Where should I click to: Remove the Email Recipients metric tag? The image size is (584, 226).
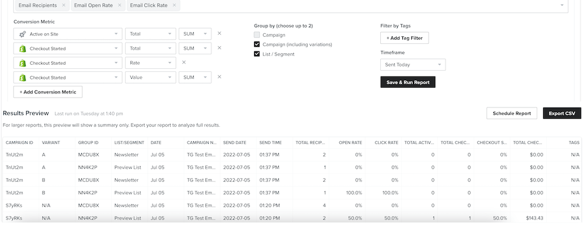point(63,5)
